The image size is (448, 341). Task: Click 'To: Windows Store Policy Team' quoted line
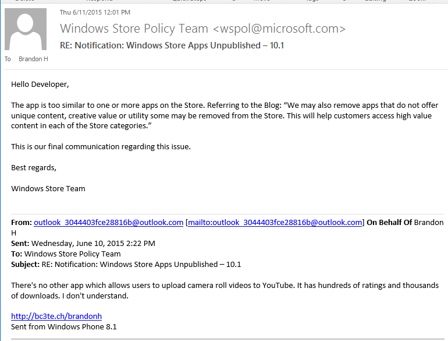66,254
